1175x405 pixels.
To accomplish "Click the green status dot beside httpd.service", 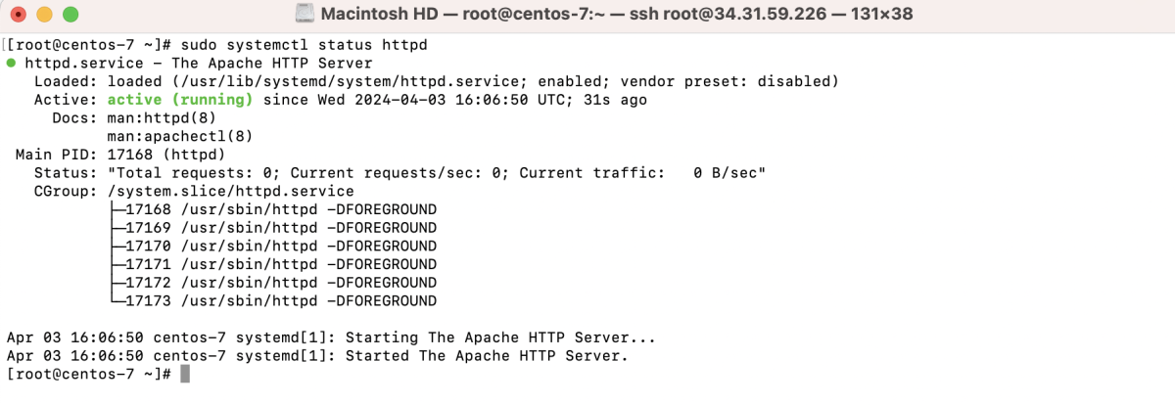I will pos(11,64).
